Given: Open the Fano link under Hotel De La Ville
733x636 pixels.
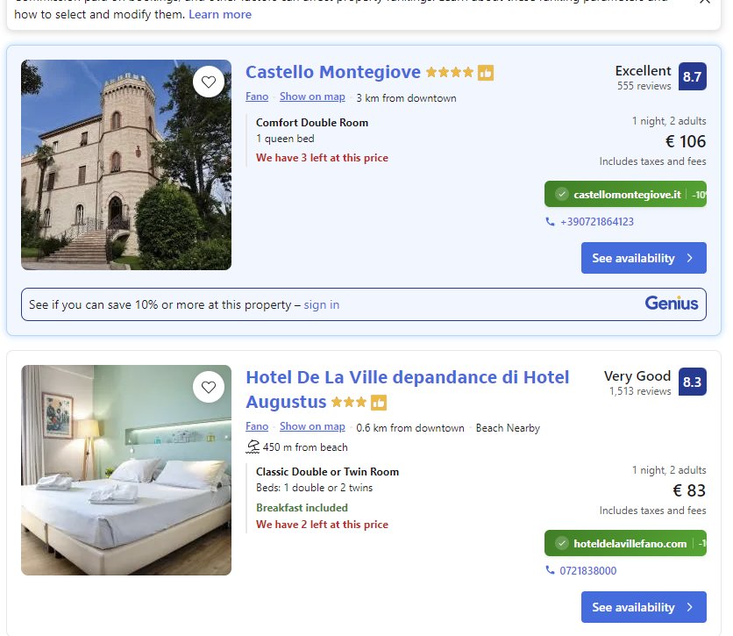Looking at the screenshot, I should coord(257,427).
